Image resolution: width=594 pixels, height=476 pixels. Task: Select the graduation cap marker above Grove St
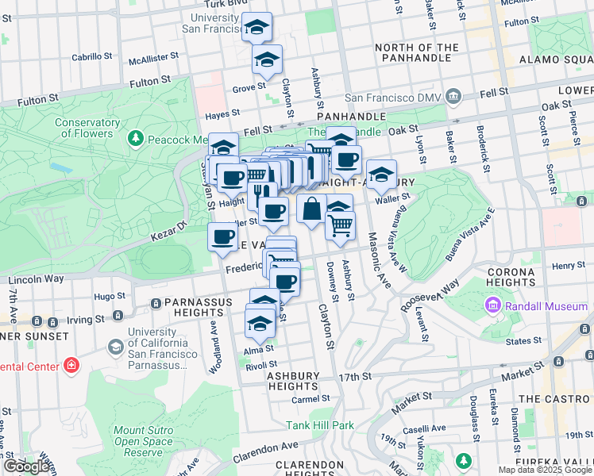click(267, 59)
